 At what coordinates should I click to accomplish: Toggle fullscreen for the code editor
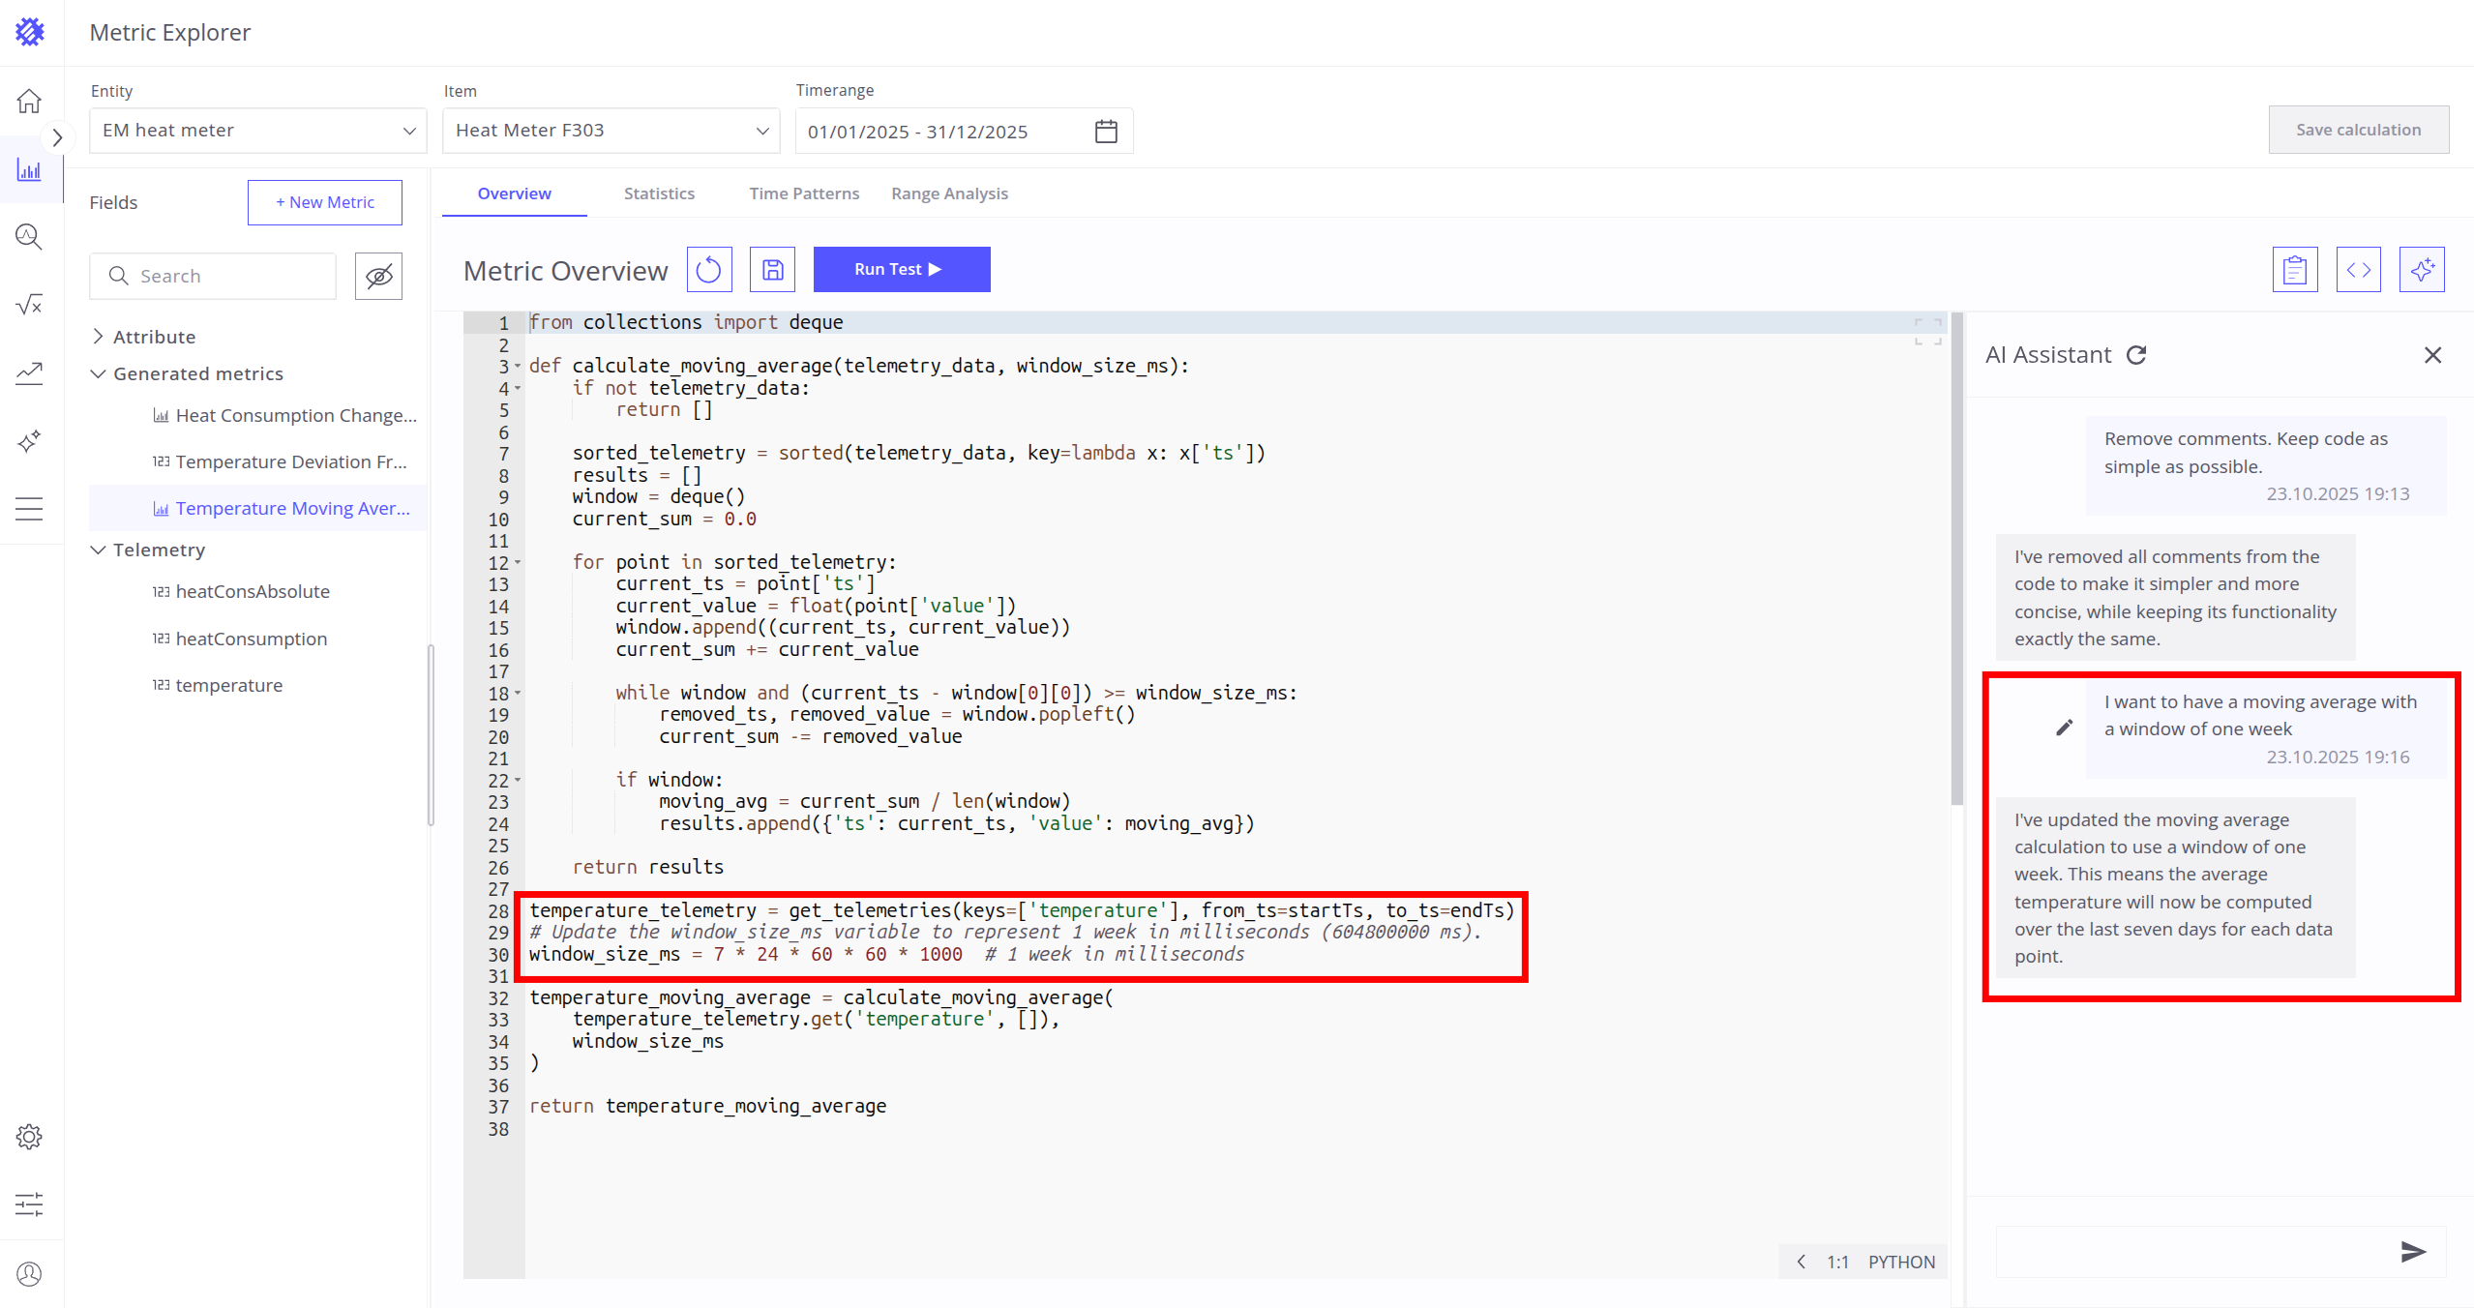point(1927,332)
